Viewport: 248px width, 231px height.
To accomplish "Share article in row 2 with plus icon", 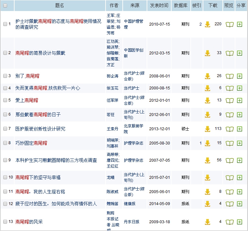I will 240,53.
